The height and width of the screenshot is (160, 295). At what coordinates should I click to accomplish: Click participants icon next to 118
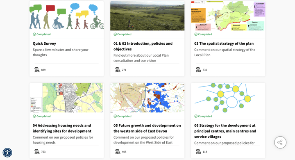(x=198, y=152)
